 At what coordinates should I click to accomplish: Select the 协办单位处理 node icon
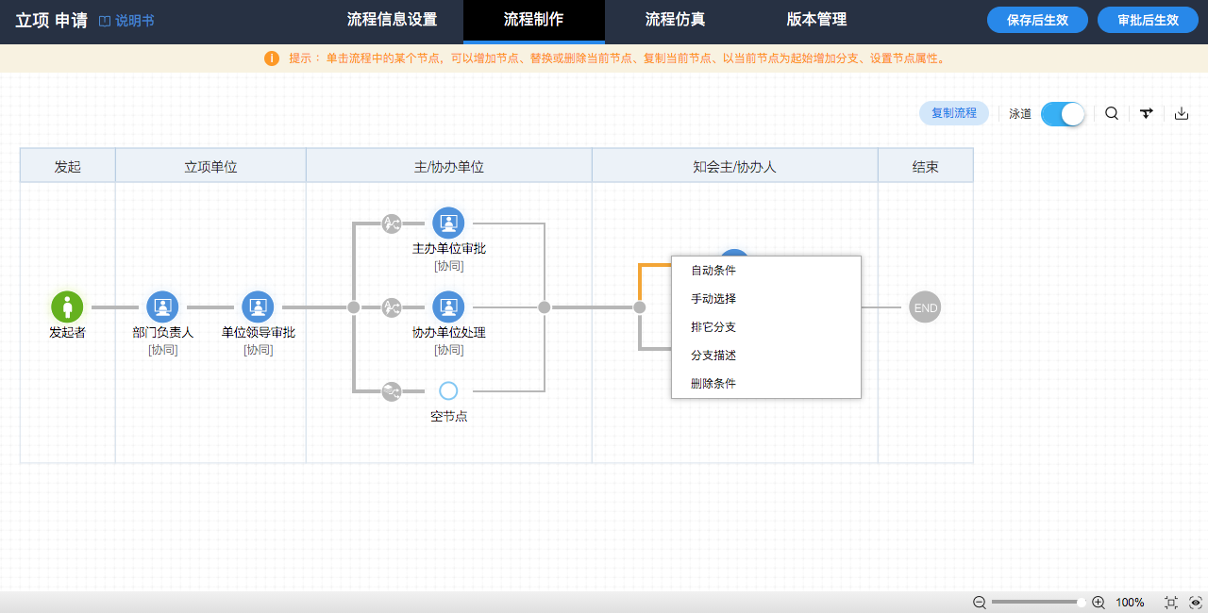pyautogui.click(x=448, y=306)
